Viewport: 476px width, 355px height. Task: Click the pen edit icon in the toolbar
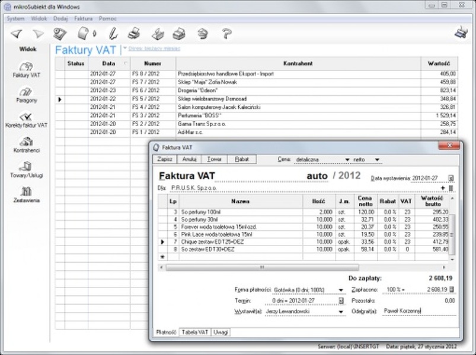[113, 33]
